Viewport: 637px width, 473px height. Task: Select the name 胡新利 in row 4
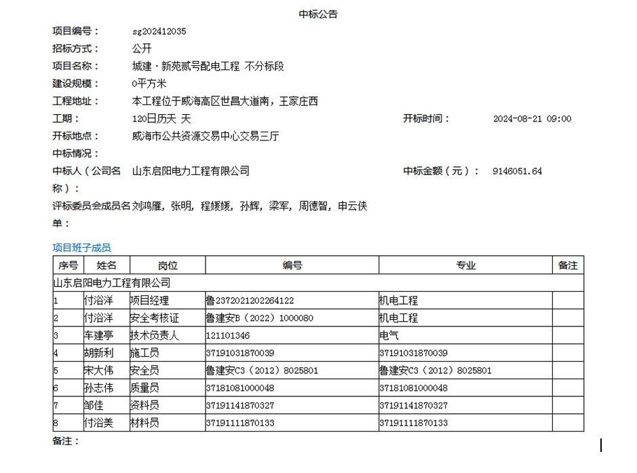[98, 354]
